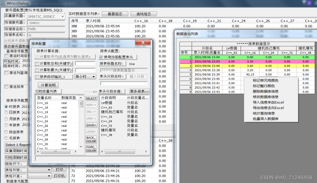Choose 自由报表 radio option
This screenshot has width=317, height=183.
click(6, 132)
